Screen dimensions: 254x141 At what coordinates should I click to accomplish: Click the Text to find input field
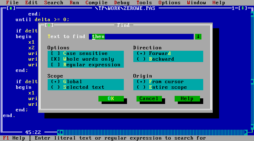click(x=141, y=37)
